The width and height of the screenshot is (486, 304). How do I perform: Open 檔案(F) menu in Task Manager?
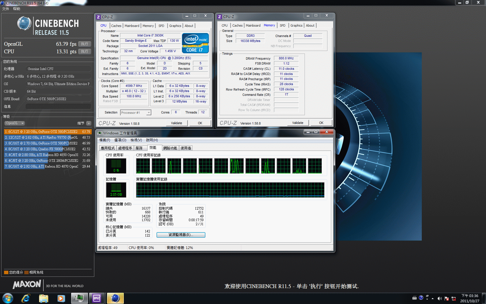(105, 140)
